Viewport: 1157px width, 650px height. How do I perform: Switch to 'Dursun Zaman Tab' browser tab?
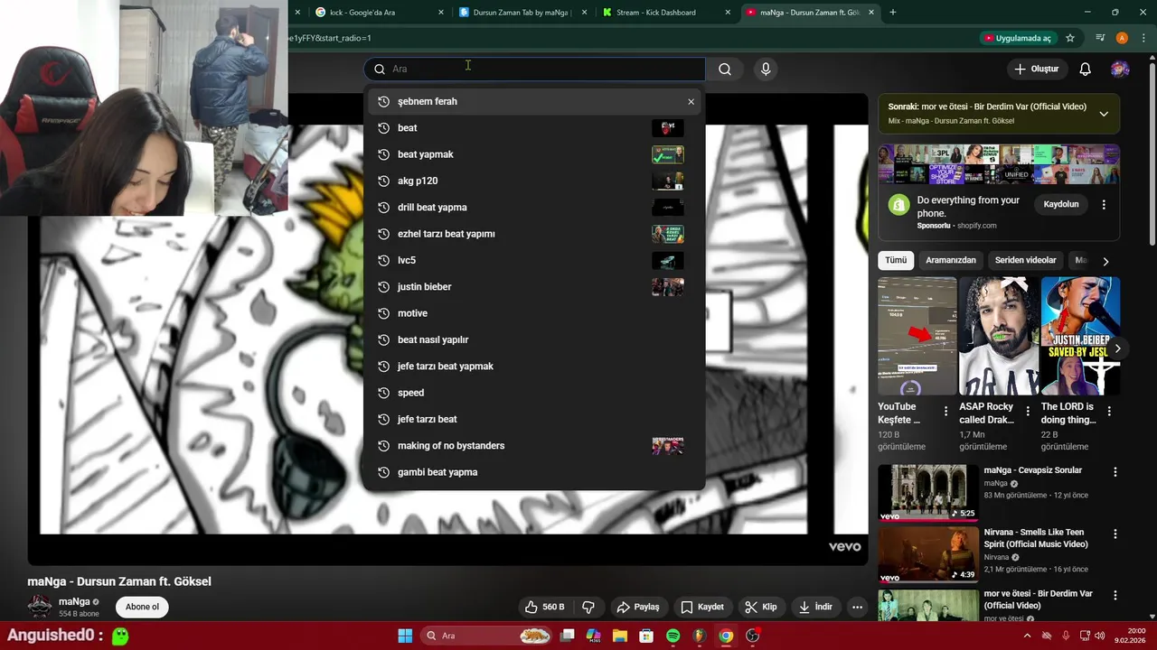[521, 13]
